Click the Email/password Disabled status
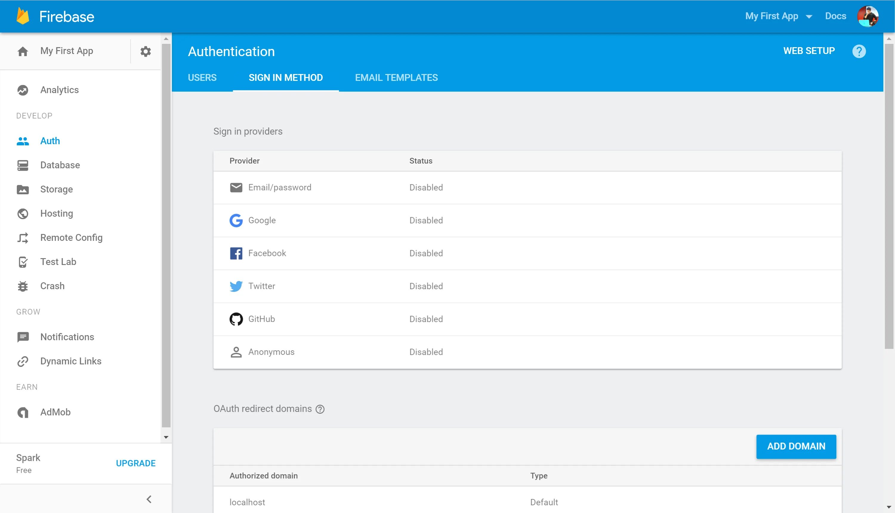Screen dimensions: 895x513 (426, 188)
